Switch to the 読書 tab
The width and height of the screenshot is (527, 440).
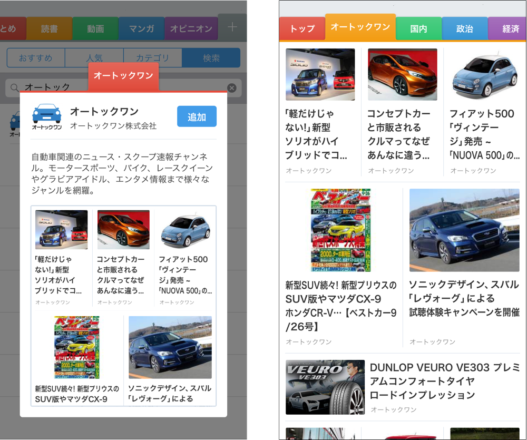(x=50, y=29)
